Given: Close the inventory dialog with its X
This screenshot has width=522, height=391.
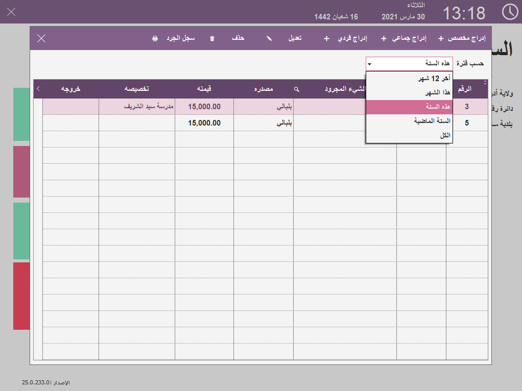Looking at the screenshot, I should [41, 38].
